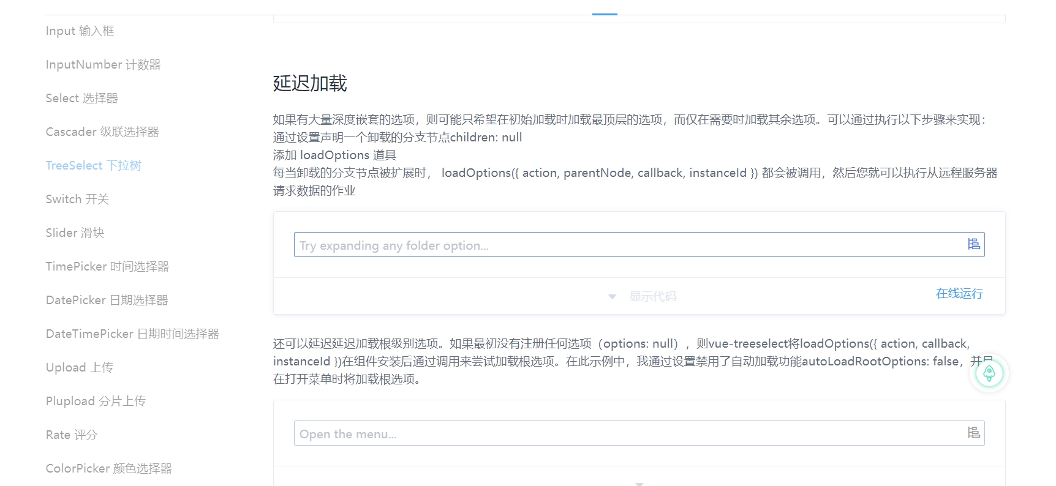Go to TimePicker 时间选择器
1056x486 pixels.
[107, 266]
